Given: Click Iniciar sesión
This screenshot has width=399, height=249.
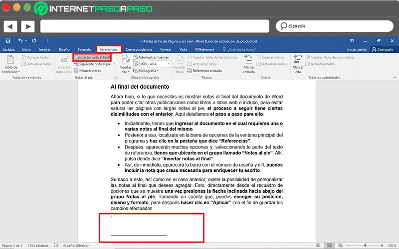Looking at the screenshot, I should click(x=357, y=49).
